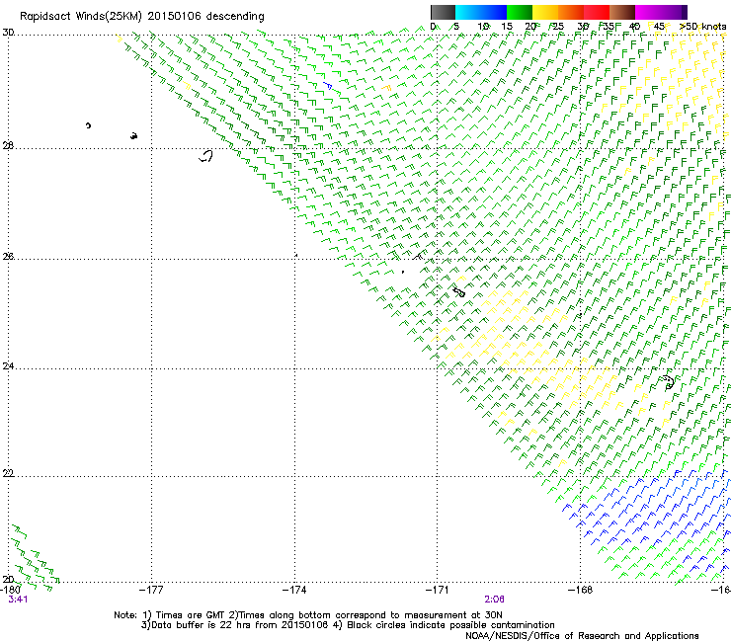The image size is (731, 642).
Task: Click the longitude '-177' axis label
Action: pyautogui.click(x=151, y=590)
